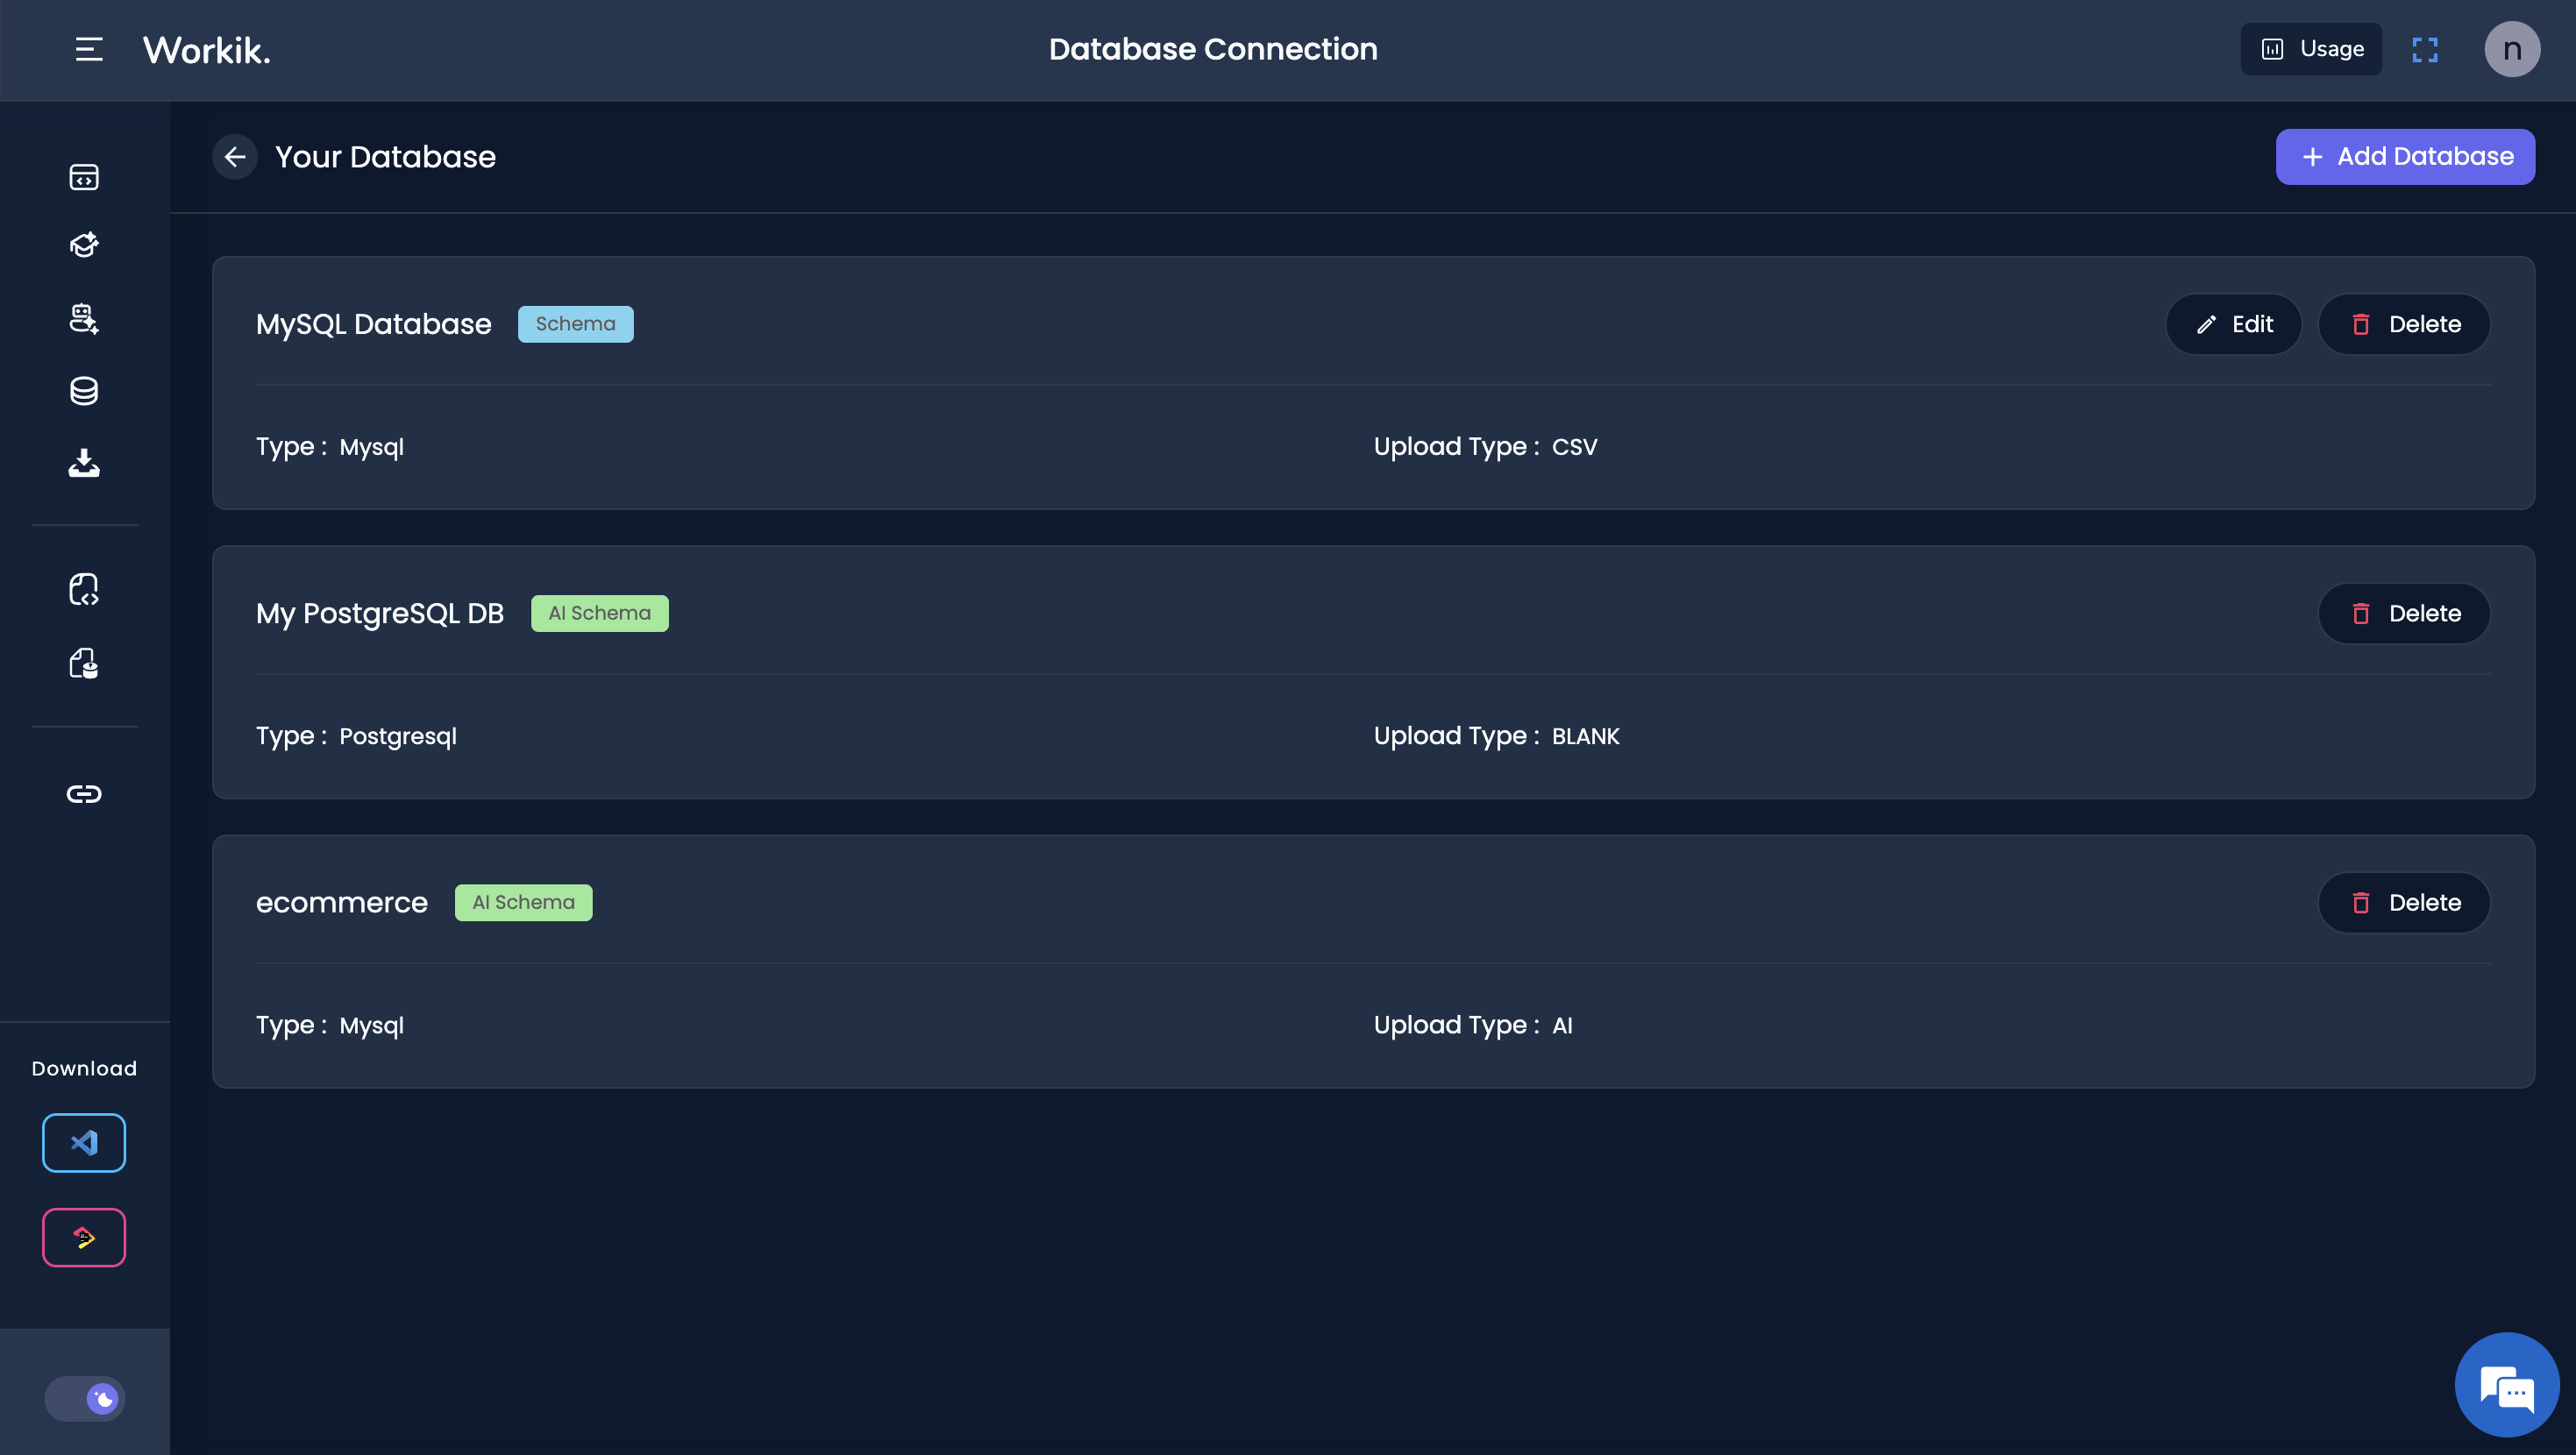The image size is (2576, 1455).
Task: Open the user profile avatar
Action: click(x=2512, y=49)
